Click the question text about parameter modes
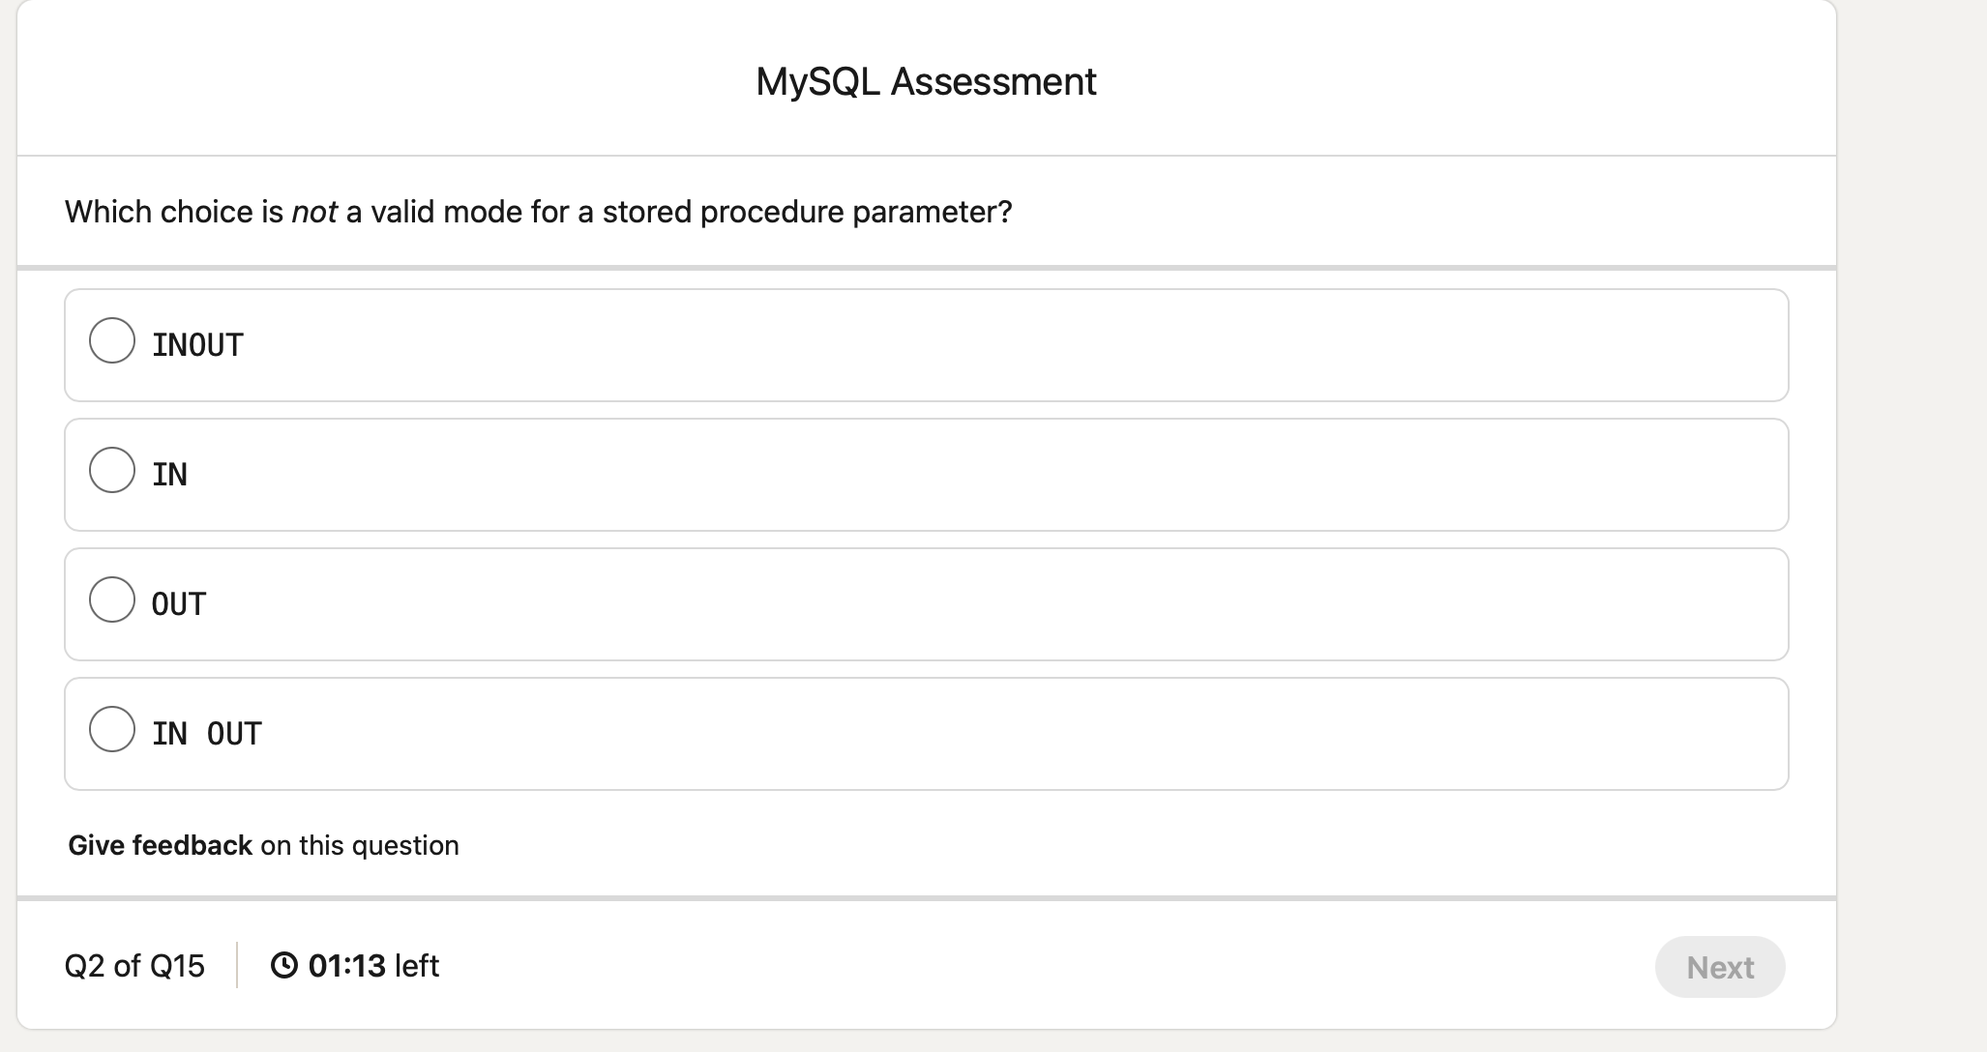1987x1052 pixels. point(538,211)
